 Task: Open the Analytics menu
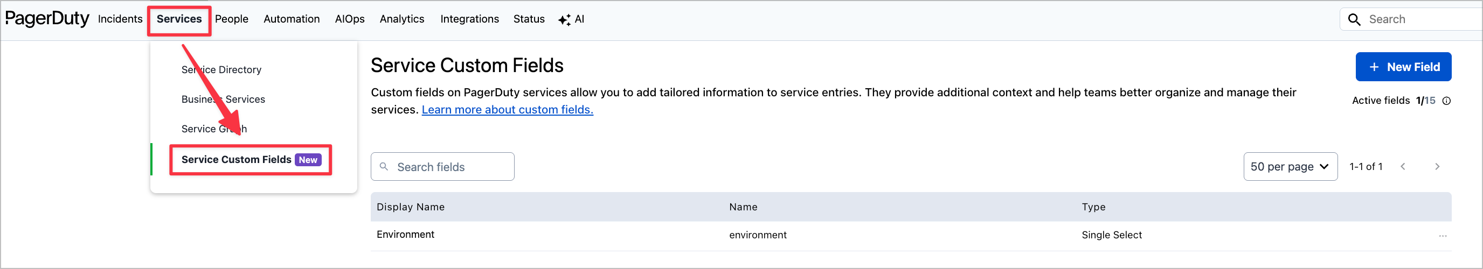[x=402, y=19]
